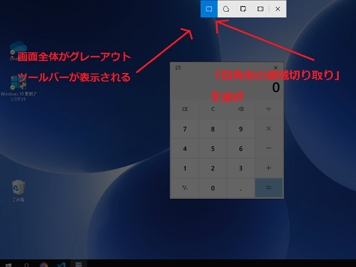Select the rectangular snip mode

point(209,9)
